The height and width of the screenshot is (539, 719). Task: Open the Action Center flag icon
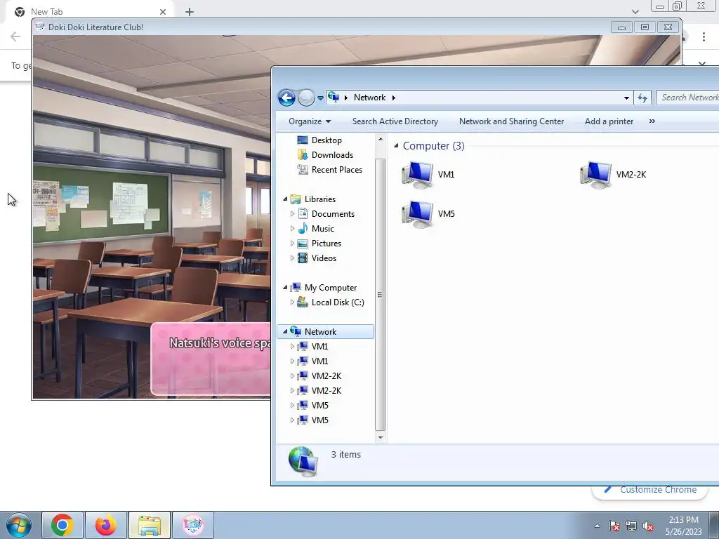[614, 526]
